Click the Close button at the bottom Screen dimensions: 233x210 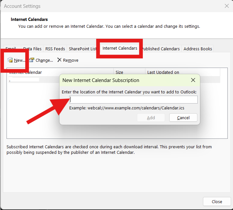point(217,202)
